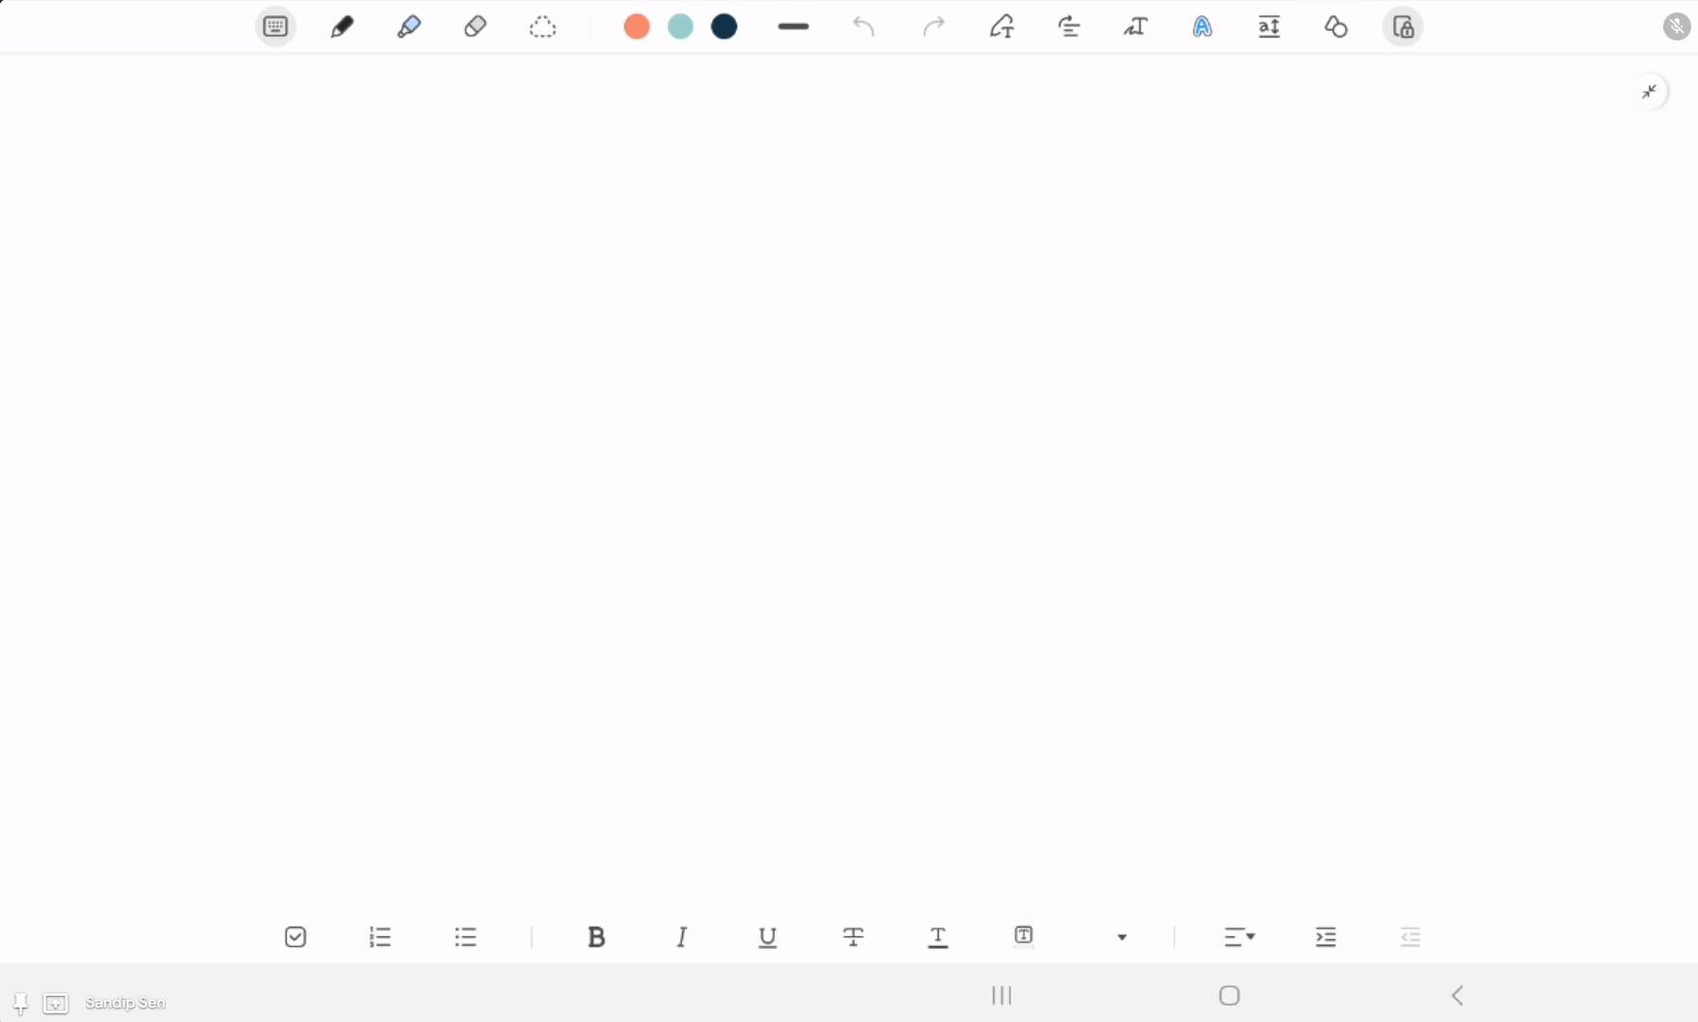This screenshot has width=1698, height=1022.
Task: Open Android recent apps button
Action: point(1002,995)
